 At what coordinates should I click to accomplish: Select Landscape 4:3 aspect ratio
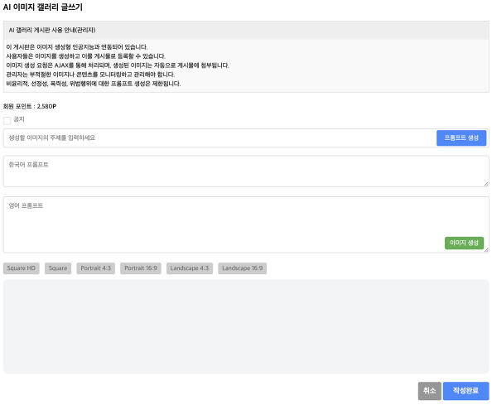(190, 268)
